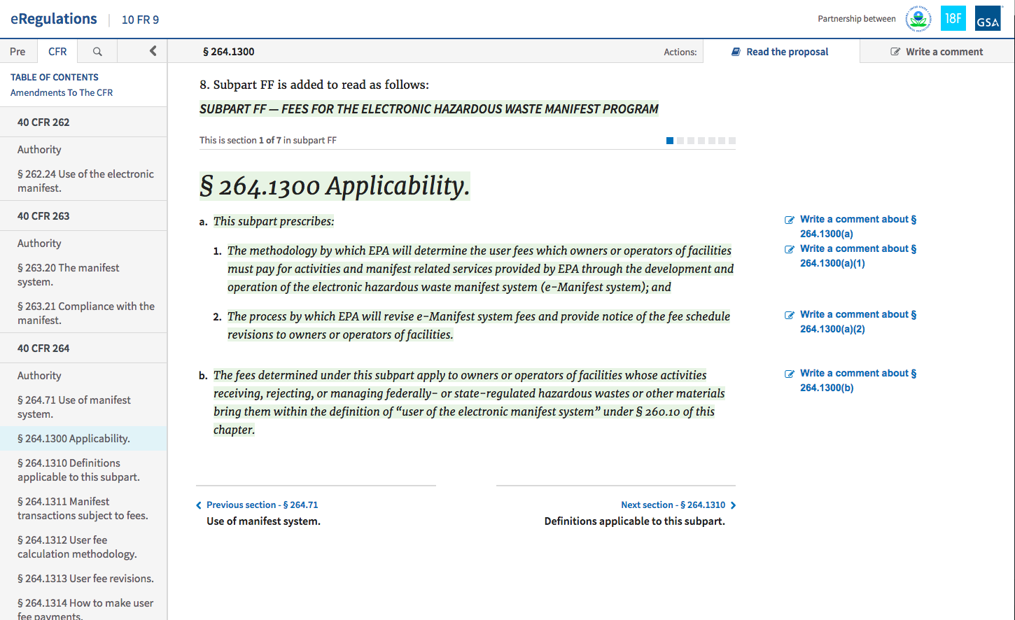Image resolution: width=1015 pixels, height=620 pixels.
Task: Click comment icon for § 264.1300(b)
Action: click(790, 374)
